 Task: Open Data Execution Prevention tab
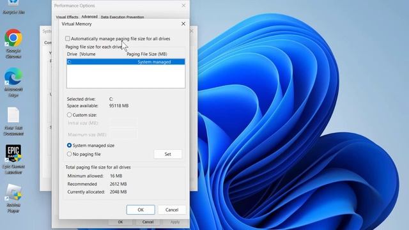click(x=122, y=17)
